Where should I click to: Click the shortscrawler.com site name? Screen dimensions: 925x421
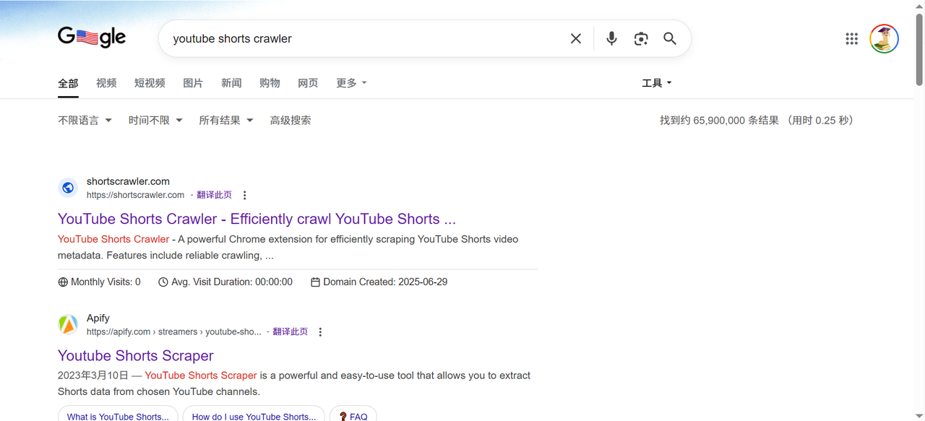click(x=128, y=181)
